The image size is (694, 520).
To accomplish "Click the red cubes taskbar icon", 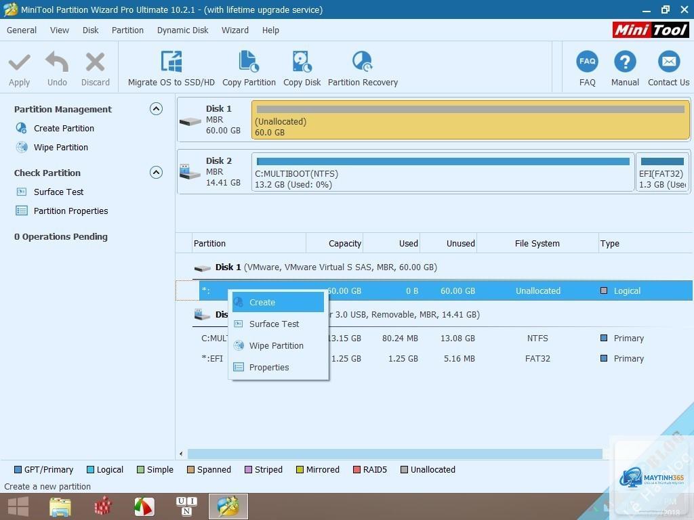I will pyautogui.click(x=103, y=506).
